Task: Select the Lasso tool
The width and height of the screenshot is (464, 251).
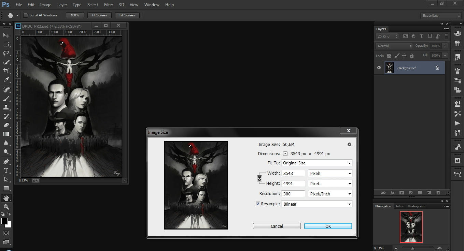Action: [x=6, y=53]
